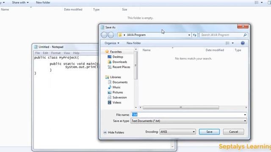Expand the address bar history dropdown
Screen dimensions: 271x152
(x=189, y=35)
